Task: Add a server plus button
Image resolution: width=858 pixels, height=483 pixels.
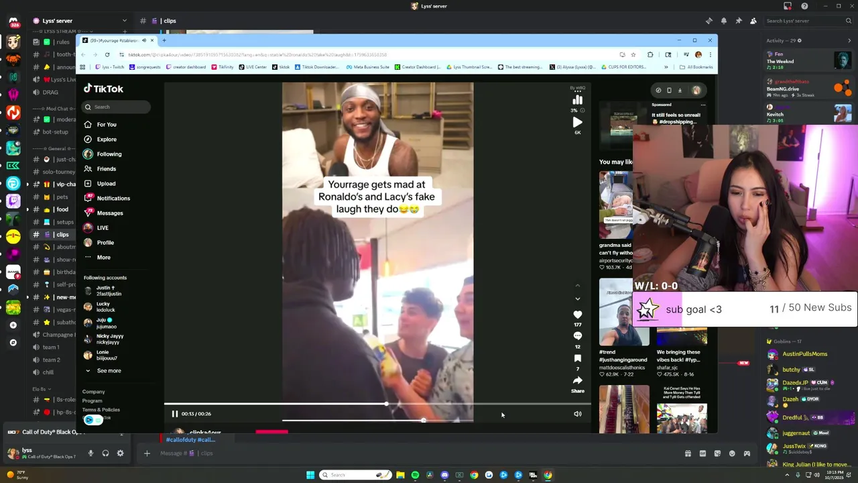Action: 13,325
